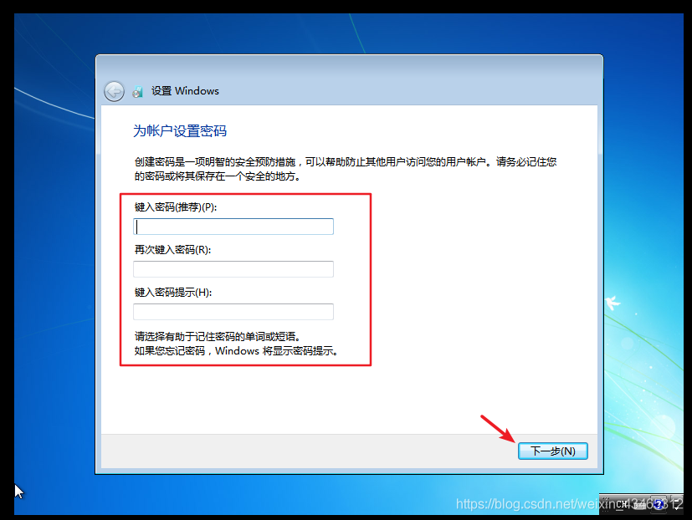Click the 为帐户设置密码 heading
Viewport: 692px width, 520px height.
[180, 130]
